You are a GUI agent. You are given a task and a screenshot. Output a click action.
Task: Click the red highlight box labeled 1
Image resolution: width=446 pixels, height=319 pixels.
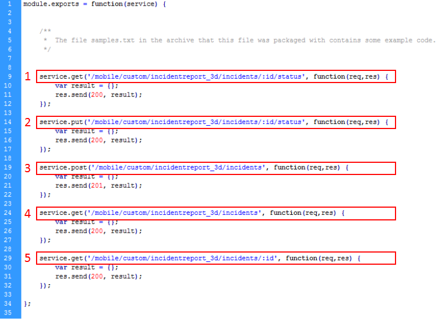(215, 76)
